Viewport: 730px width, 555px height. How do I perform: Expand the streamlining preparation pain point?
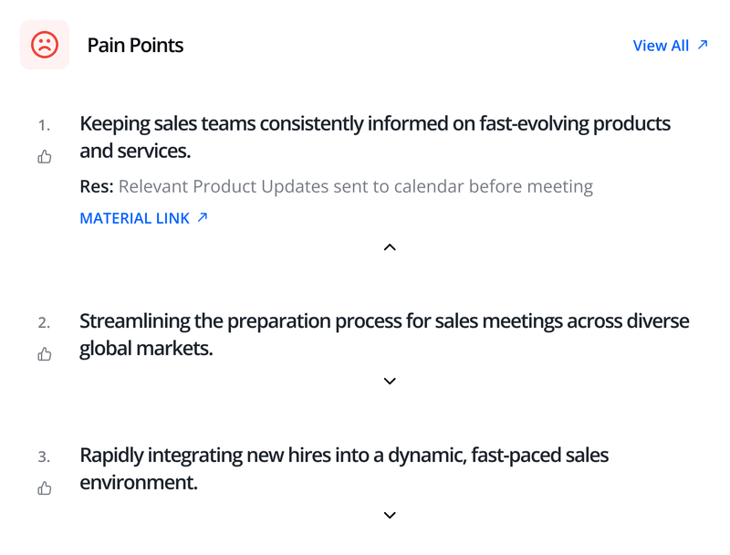click(x=390, y=381)
